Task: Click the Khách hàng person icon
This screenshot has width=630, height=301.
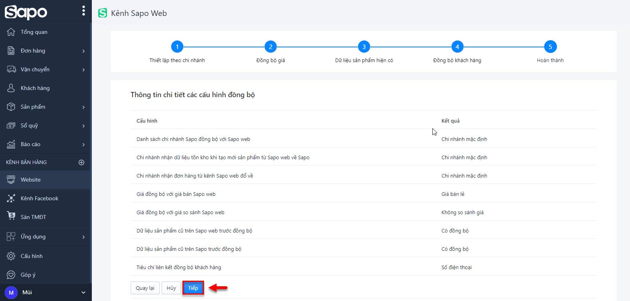Action: (x=11, y=88)
